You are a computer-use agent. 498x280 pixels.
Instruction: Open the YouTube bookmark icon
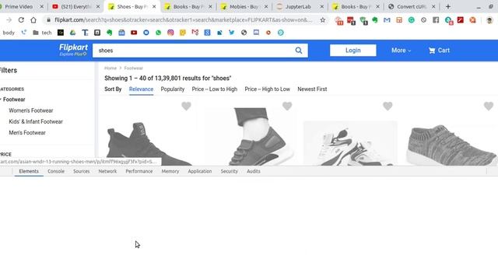(134, 33)
